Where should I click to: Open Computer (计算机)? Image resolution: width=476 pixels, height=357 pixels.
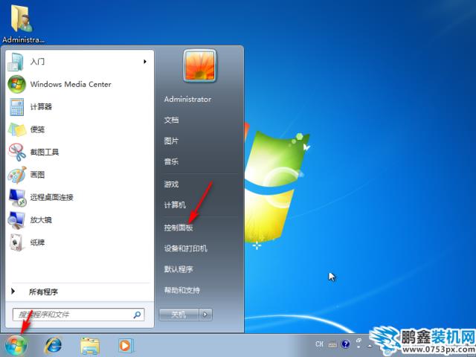[x=175, y=205]
